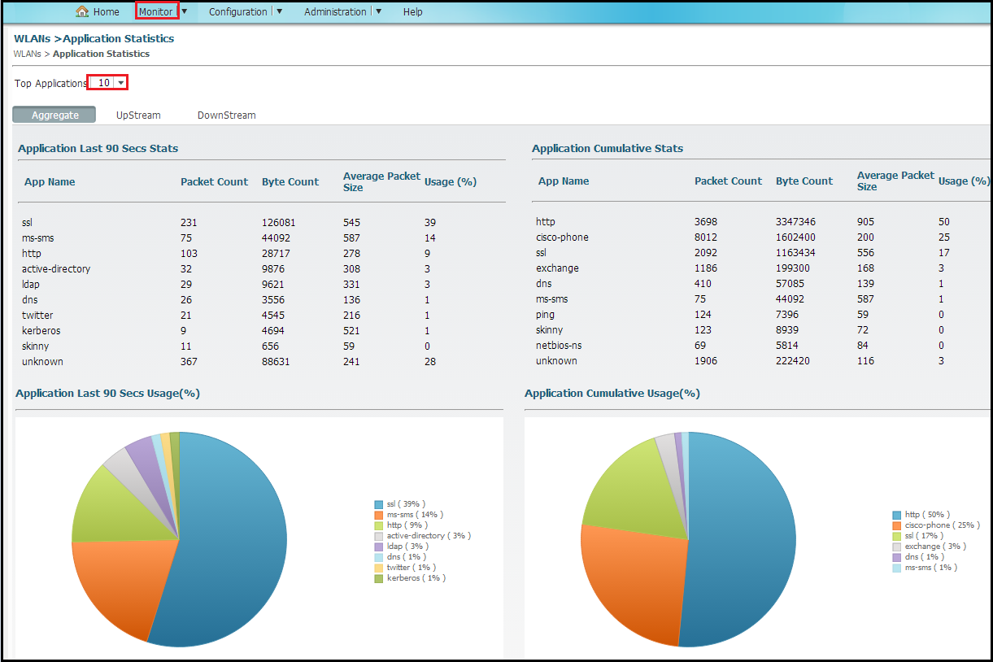Open the Top Applications count dropdown
Screen dimensions: 993x662
click(x=120, y=83)
